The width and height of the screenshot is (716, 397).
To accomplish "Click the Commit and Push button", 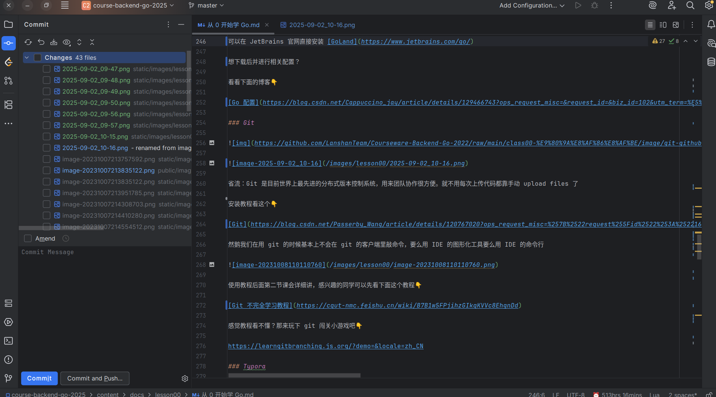I will 95,378.
